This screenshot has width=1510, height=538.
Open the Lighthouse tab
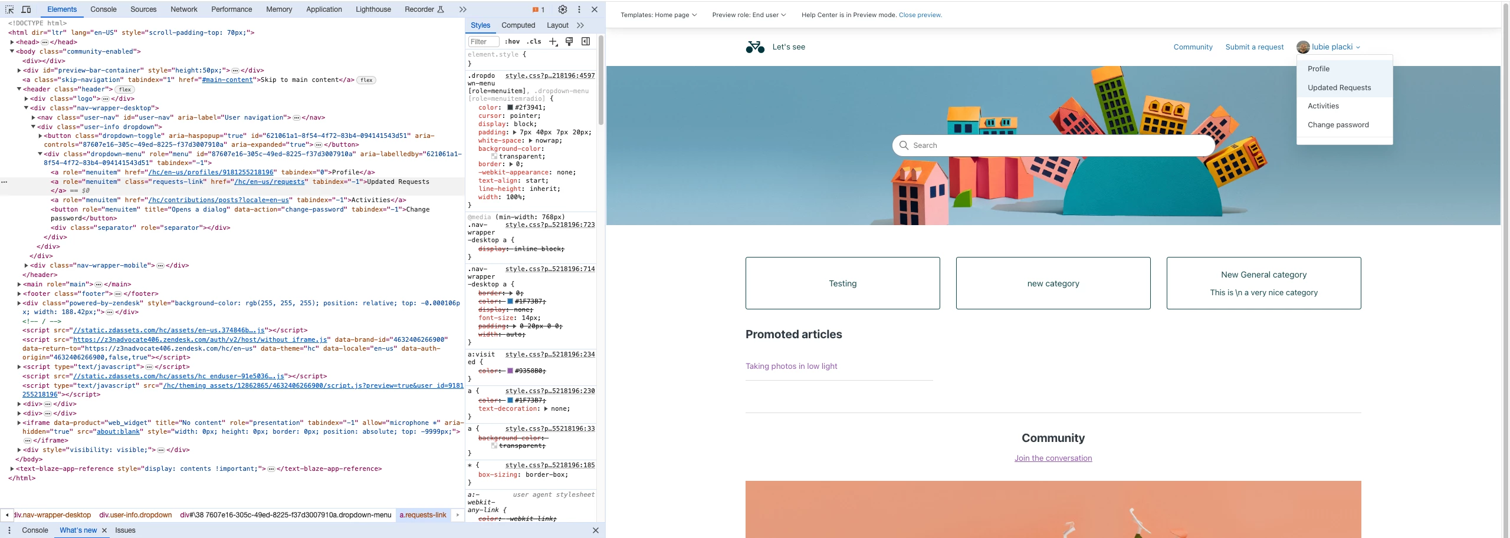coord(373,9)
